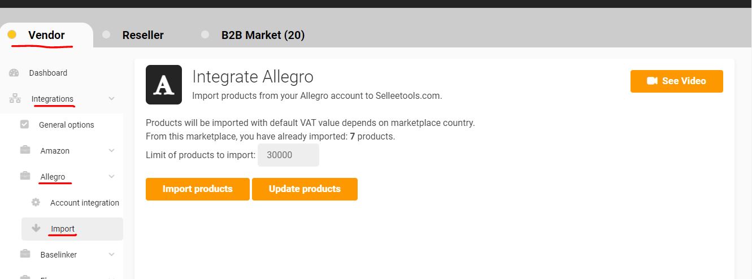Switch to the Vendor tab
Screen dimensions: 752x279
pyautogui.click(x=46, y=35)
